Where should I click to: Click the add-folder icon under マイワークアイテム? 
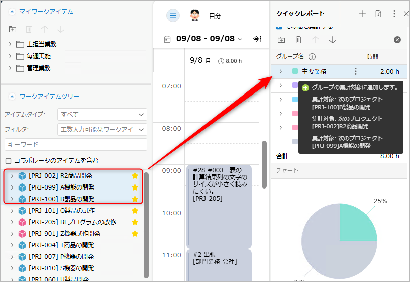[x=13, y=30]
